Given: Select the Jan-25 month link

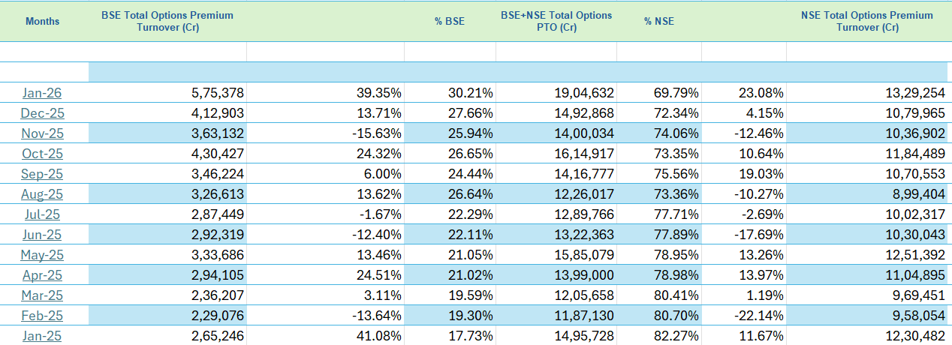Looking at the screenshot, I should pos(42,336).
